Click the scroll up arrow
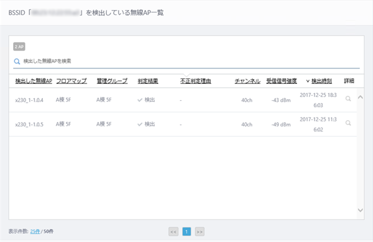This screenshot has height=242, width=373. [x=361, y=97]
